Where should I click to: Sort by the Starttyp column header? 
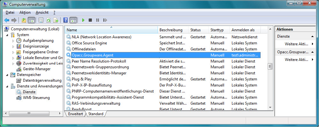[219, 30]
